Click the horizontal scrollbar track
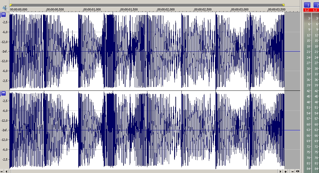 (143, 171)
